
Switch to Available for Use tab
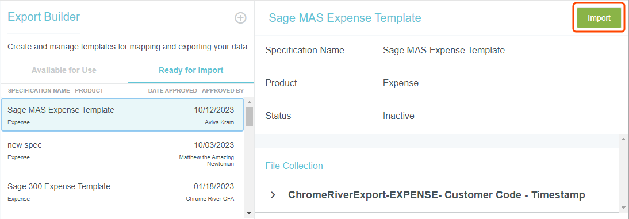64,70
